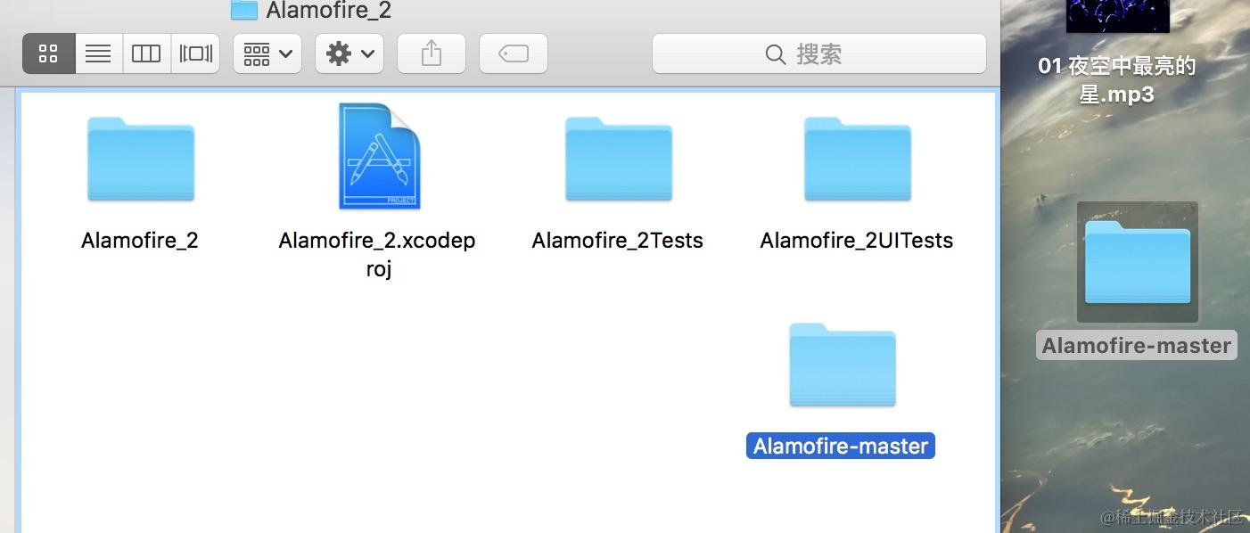1250x533 pixels.
Task: Open the item arrangement dropdown
Action: click(x=267, y=53)
